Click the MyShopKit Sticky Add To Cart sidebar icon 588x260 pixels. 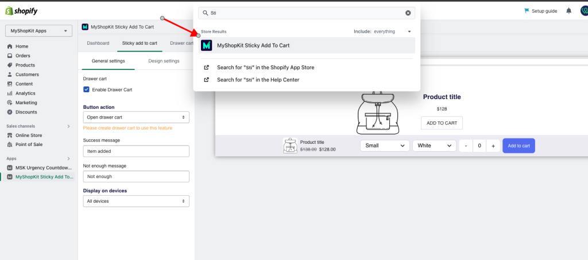pyautogui.click(x=10, y=177)
